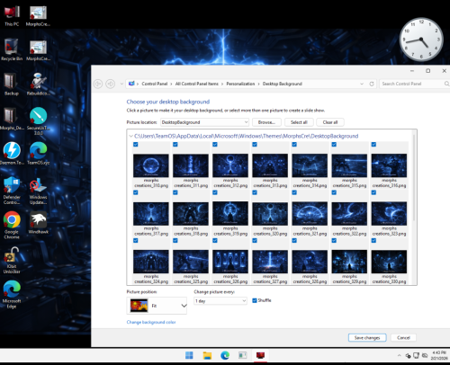This screenshot has width=450, height=365.
Task: Open the Change background color link
Action: pyautogui.click(x=151, y=322)
